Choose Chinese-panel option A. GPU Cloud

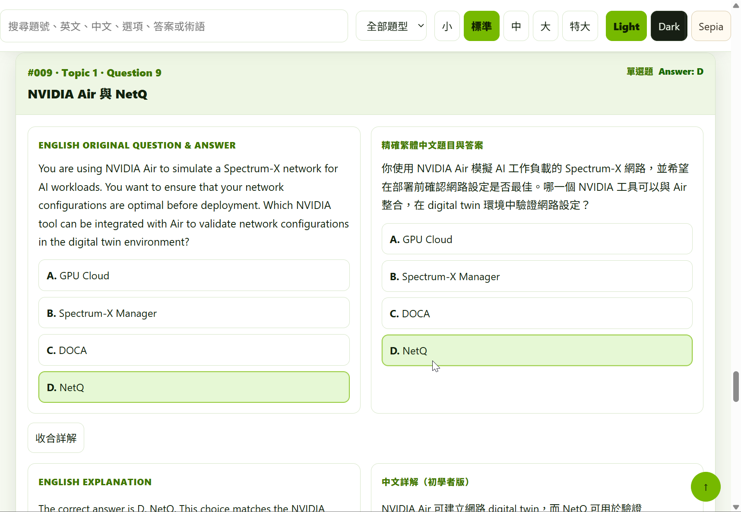(x=537, y=239)
